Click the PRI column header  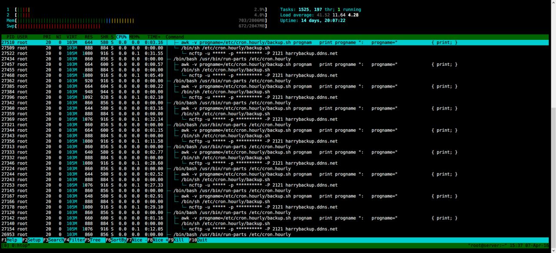click(x=47, y=37)
